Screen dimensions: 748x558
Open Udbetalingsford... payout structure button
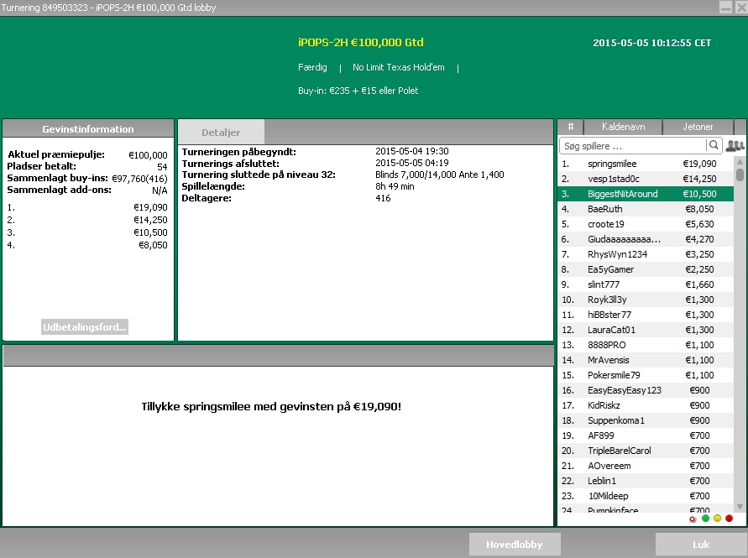tap(85, 327)
